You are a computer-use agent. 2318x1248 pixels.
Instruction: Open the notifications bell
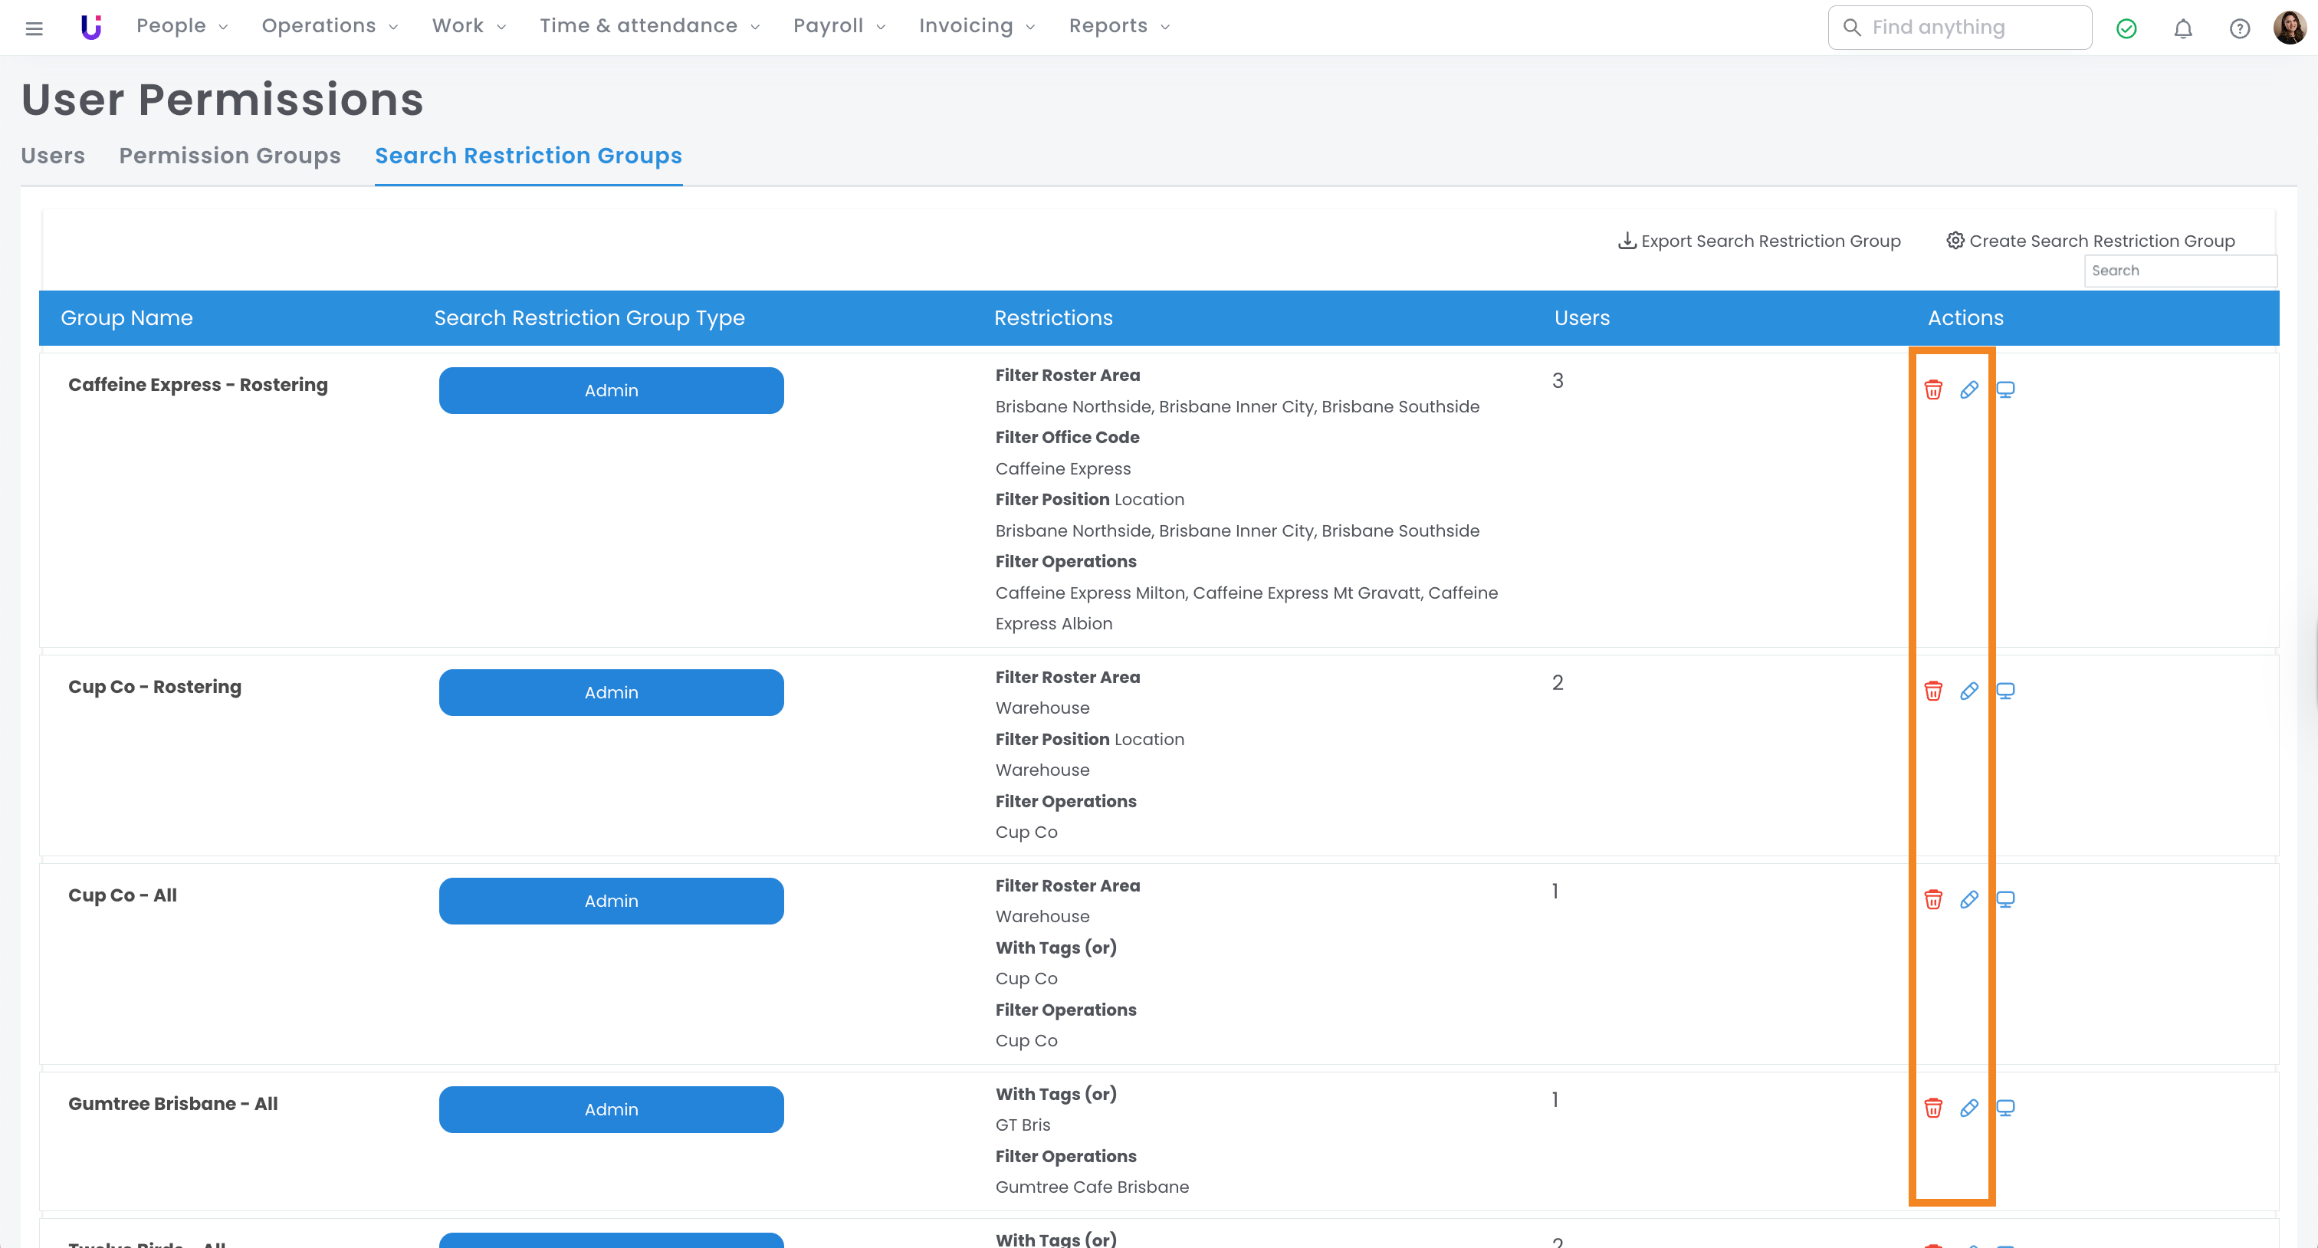2183,29
